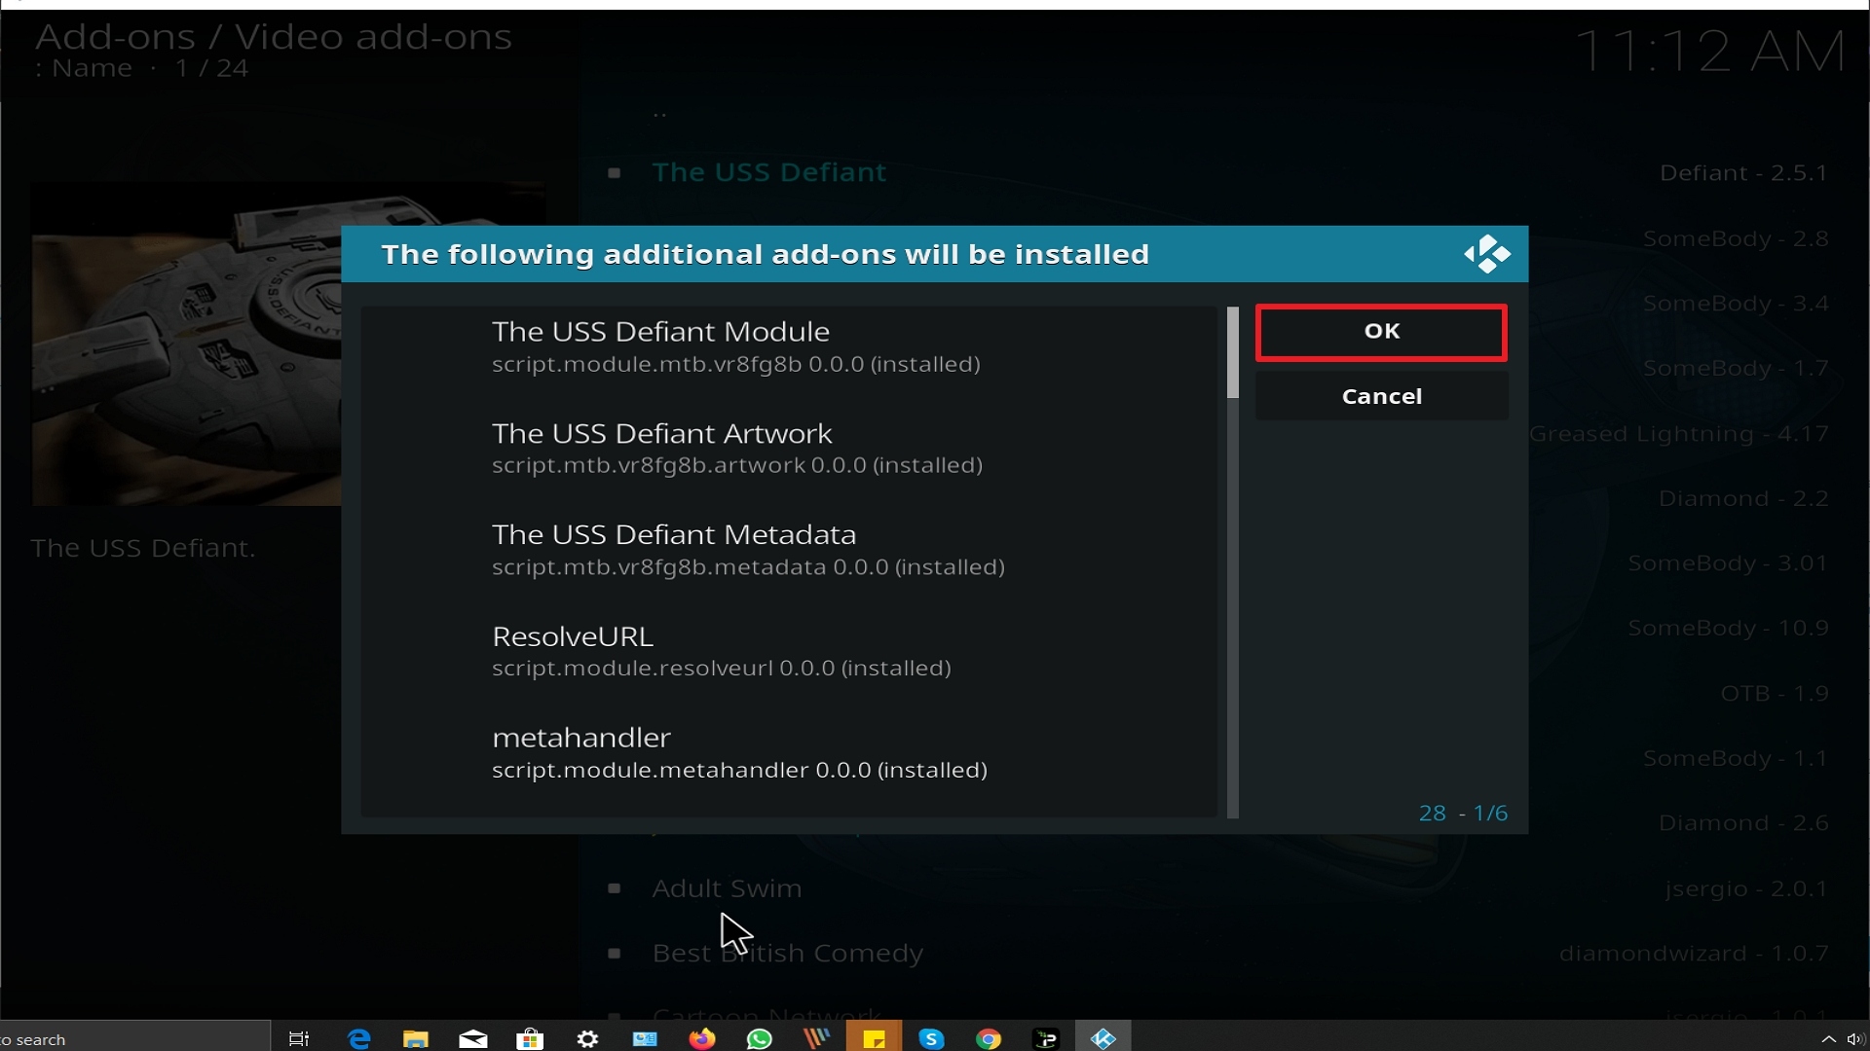Image resolution: width=1870 pixels, height=1051 pixels.
Task: Open Skype from the taskbar
Action: pyautogui.click(x=931, y=1038)
